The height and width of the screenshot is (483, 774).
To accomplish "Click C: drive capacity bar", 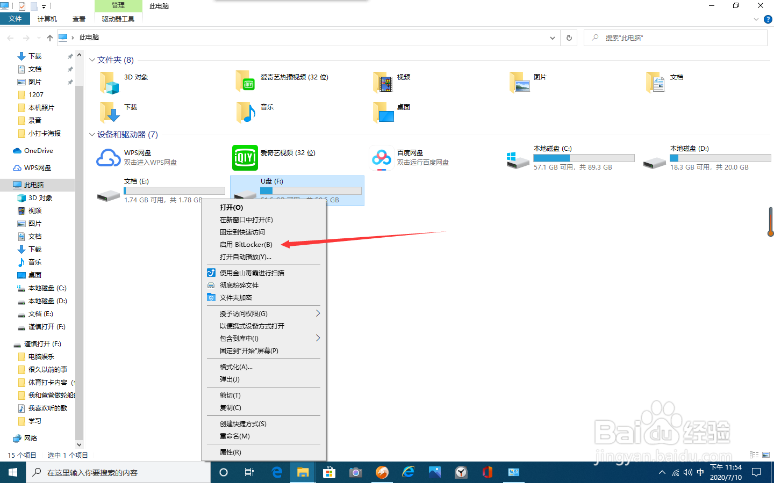I will [x=584, y=158].
